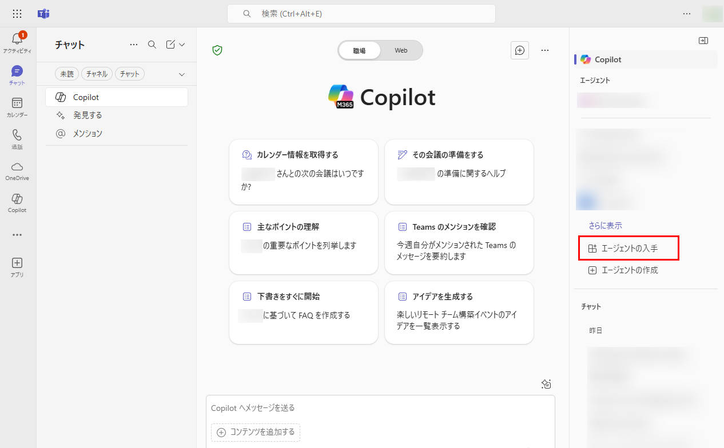Select the 下書きをすぐに開始 prompt card
724x448 pixels.
tap(304, 313)
